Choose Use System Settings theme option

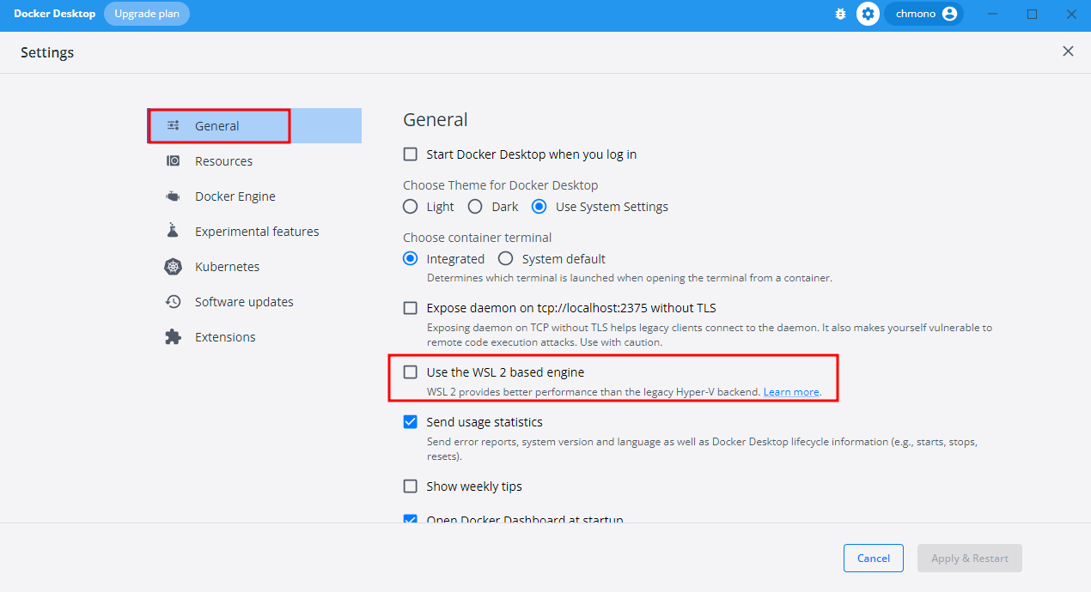coord(539,207)
